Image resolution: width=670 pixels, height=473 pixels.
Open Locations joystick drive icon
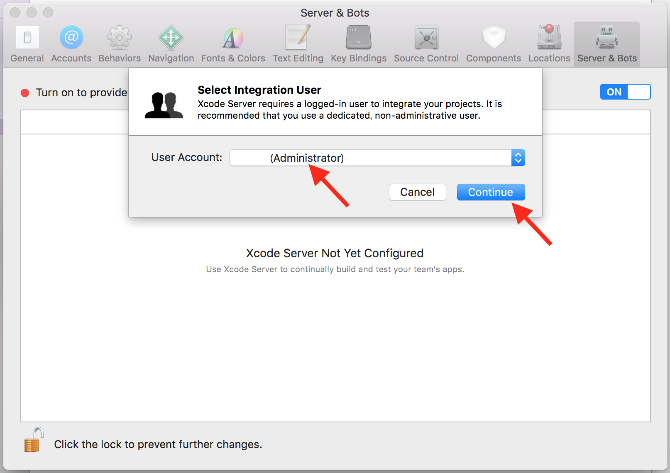pos(549,37)
